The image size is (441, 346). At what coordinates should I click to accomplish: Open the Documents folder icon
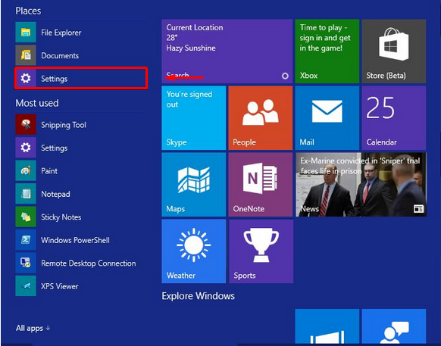[x=26, y=55]
